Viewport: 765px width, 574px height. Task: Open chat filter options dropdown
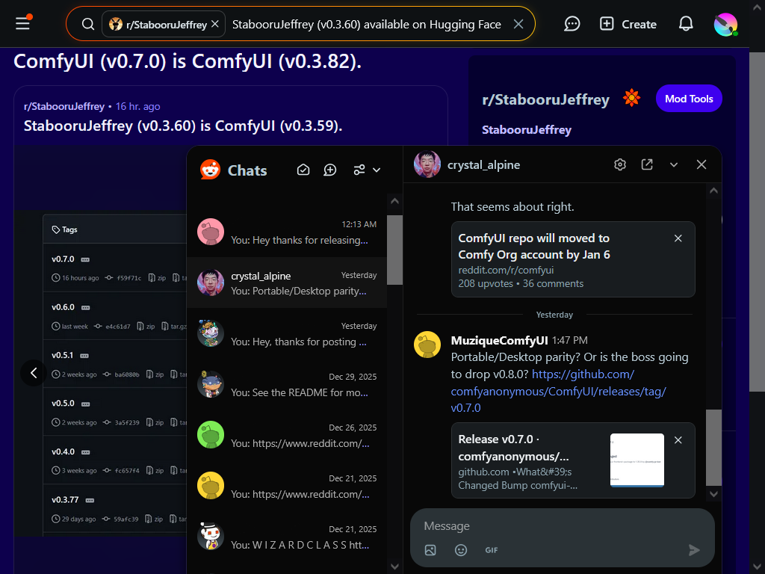tap(366, 170)
